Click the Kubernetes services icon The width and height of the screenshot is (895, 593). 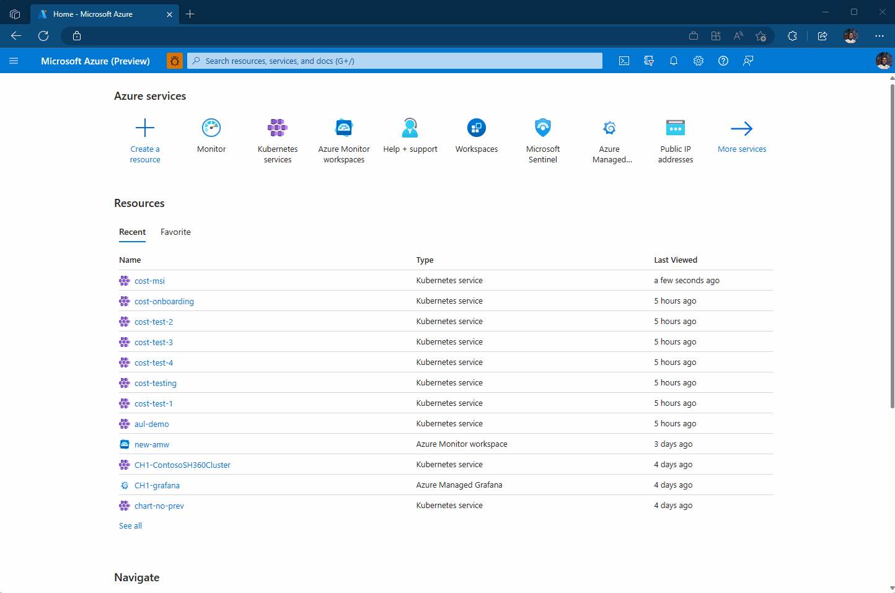(278, 128)
